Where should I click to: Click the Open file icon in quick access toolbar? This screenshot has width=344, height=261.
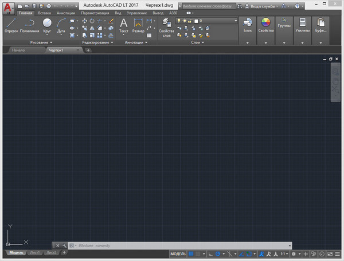tap(27, 6)
